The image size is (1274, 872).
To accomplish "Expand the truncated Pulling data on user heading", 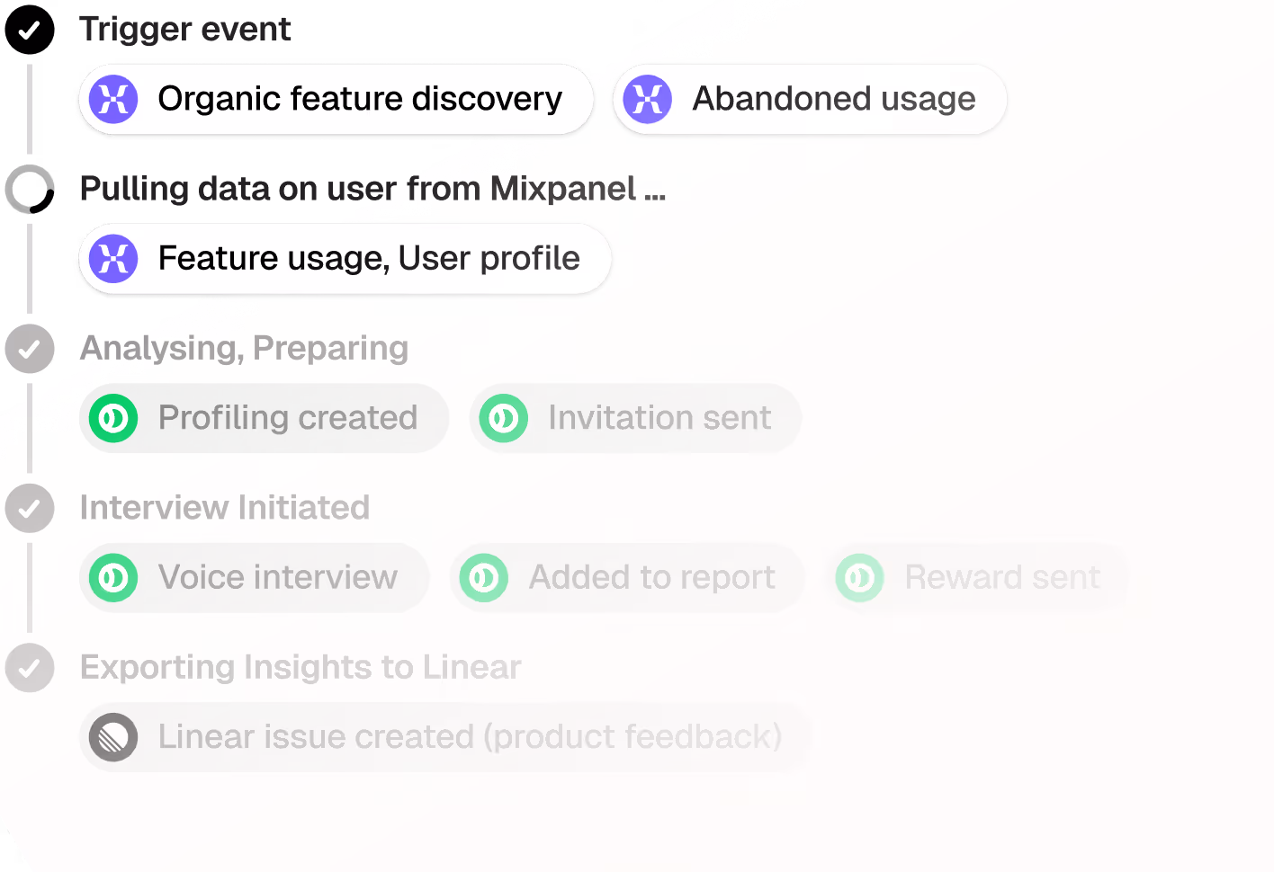I will coord(372,190).
